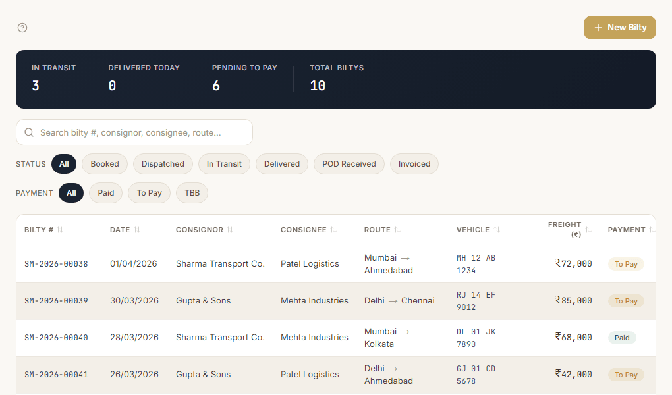Viewport: 672px width, 395px height.
Task: Click freight amount ₹68,000
Action: [574, 337]
